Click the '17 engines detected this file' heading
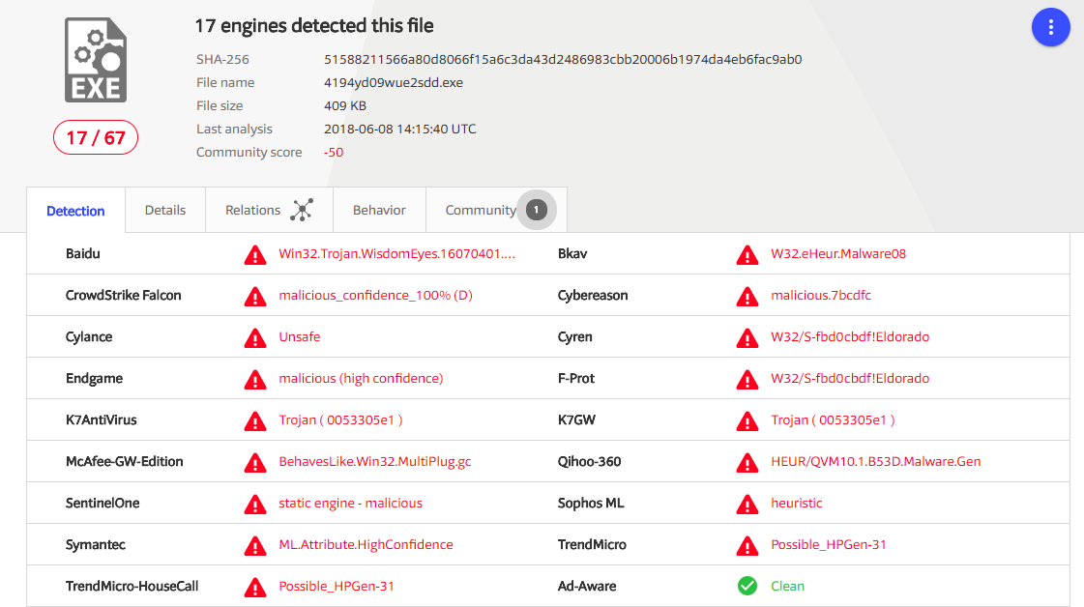This screenshot has height=607, width=1084. (x=314, y=25)
